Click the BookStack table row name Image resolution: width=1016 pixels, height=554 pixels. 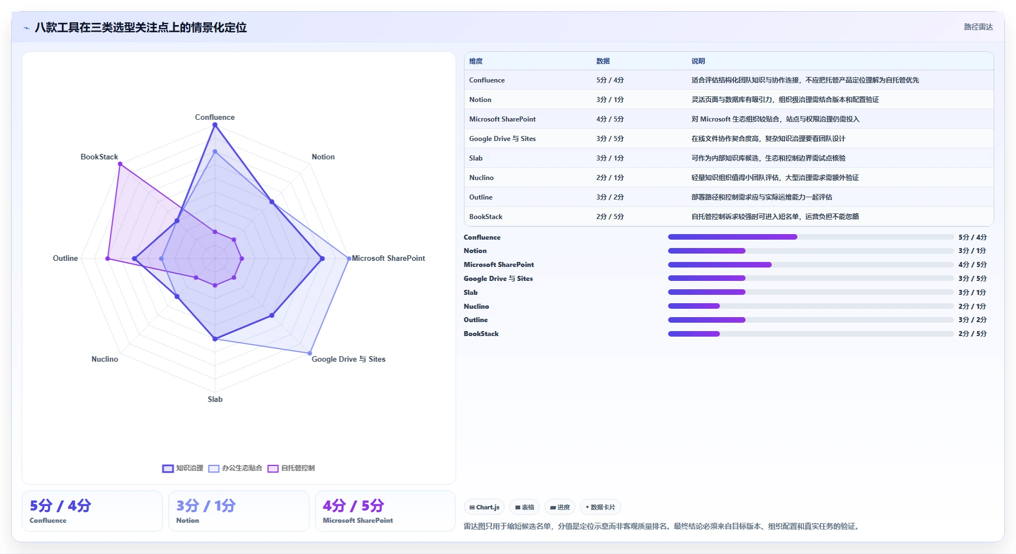(x=486, y=217)
